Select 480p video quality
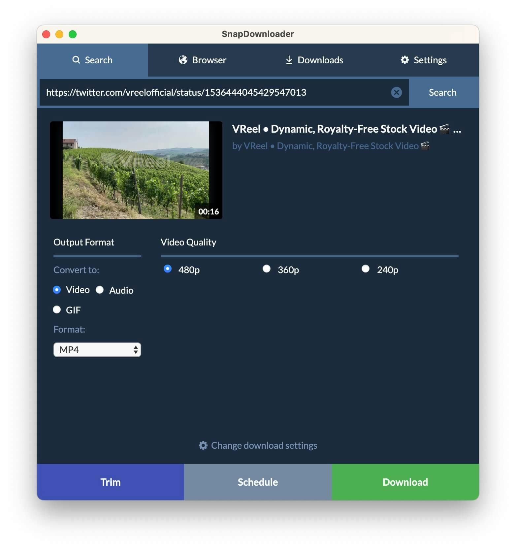516x549 pixels. pos(168,269)
